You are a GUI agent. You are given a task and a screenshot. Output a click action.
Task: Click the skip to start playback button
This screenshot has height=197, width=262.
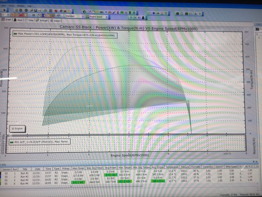[135, 17]
